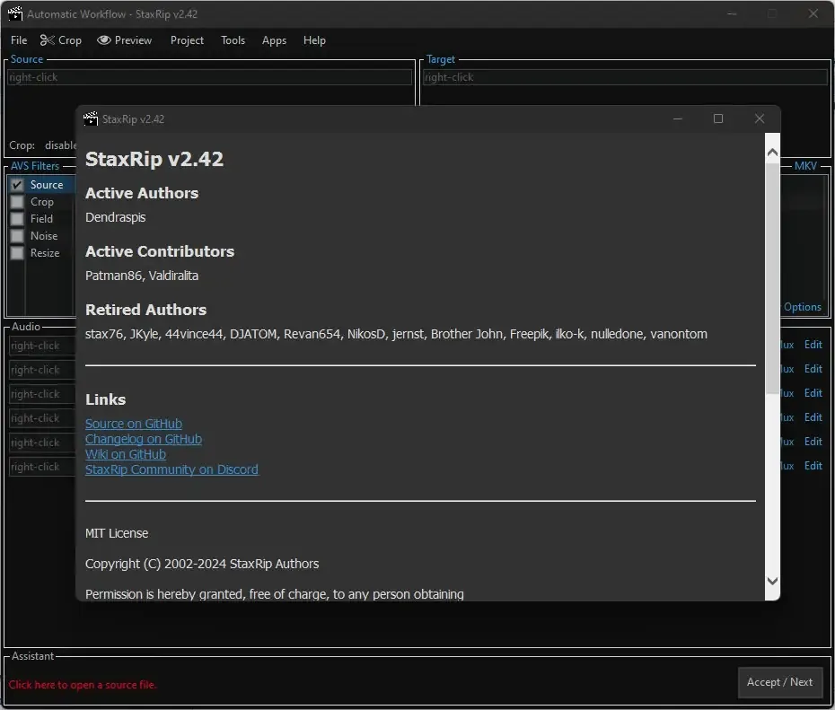
Task: Open the Apps menu
Action: [274, 40]
